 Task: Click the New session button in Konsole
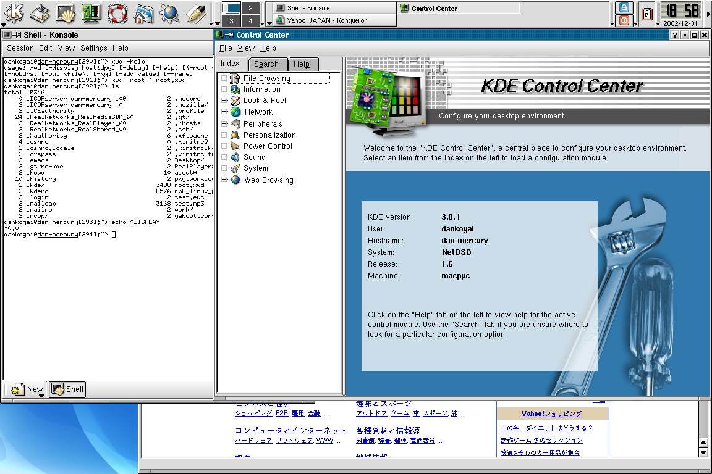coord(27,389)
